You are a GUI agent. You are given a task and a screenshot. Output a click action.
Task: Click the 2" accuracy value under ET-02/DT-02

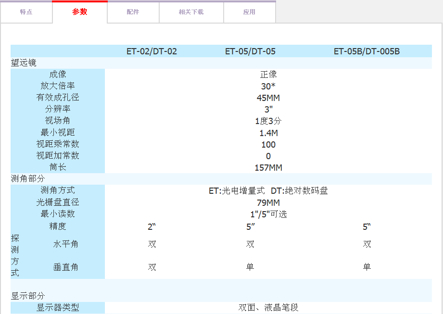[152, 227]
